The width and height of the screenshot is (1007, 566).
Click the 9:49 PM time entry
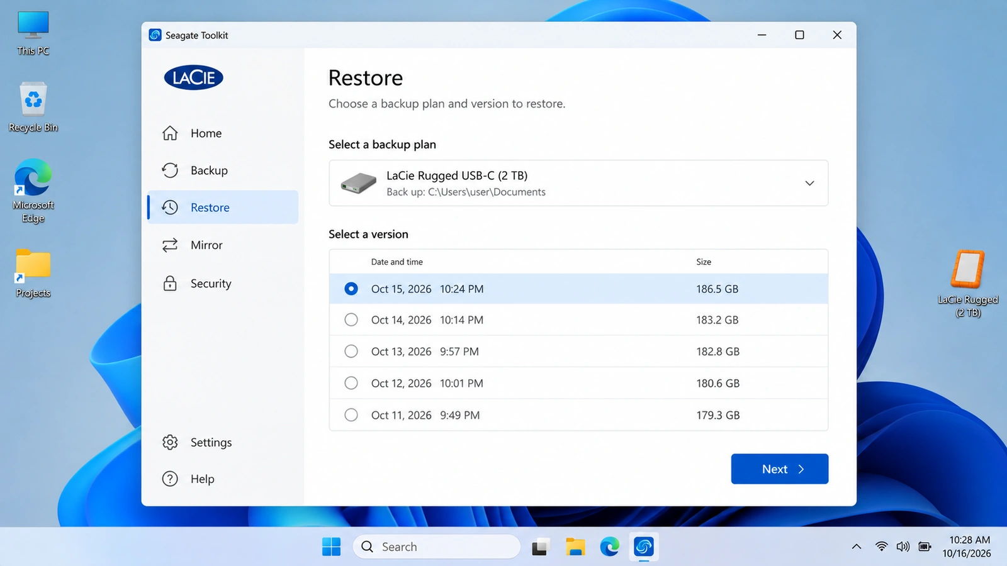click(x=460, y=415)
